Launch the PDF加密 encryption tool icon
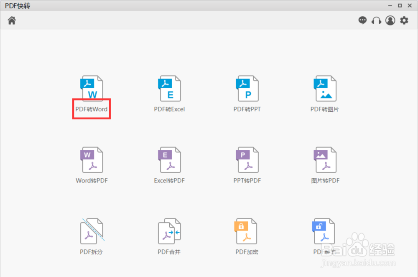418x277 pixels. point(246,231)
